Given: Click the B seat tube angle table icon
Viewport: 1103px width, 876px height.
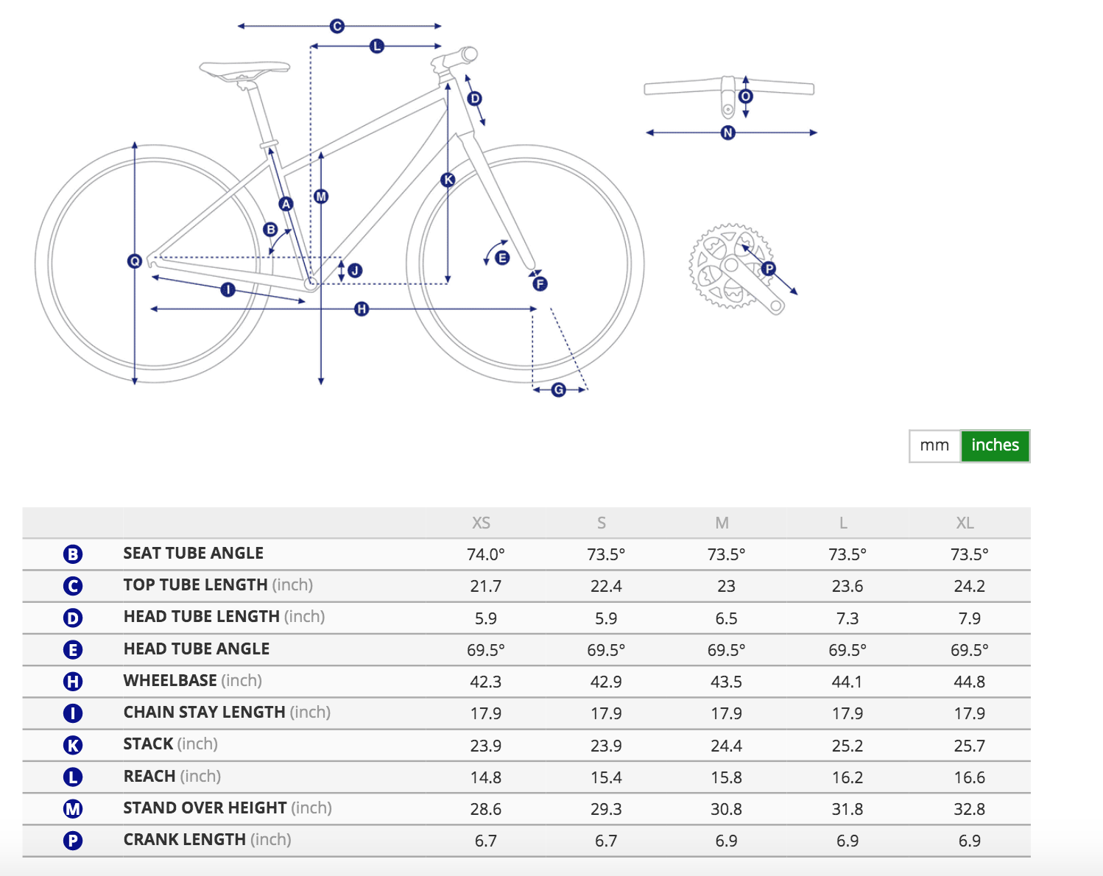Looking at the screenshot, I should (73, 554).
